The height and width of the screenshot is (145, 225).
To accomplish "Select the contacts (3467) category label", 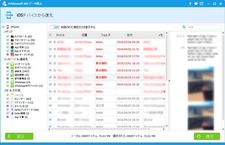I will (22, 71).
